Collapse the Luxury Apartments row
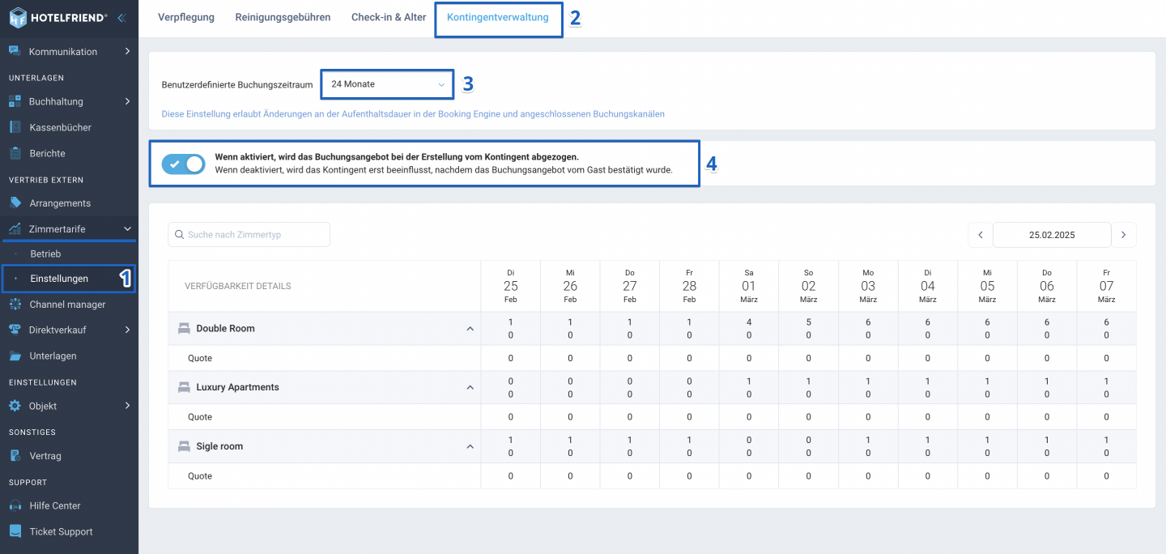The height and width of the screenshot is (554, 1166). pos(470,388)
